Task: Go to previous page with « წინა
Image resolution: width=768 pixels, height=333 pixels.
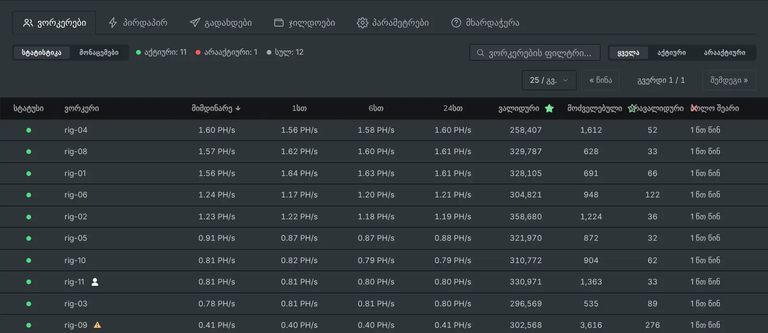Action: click(601, 80)
